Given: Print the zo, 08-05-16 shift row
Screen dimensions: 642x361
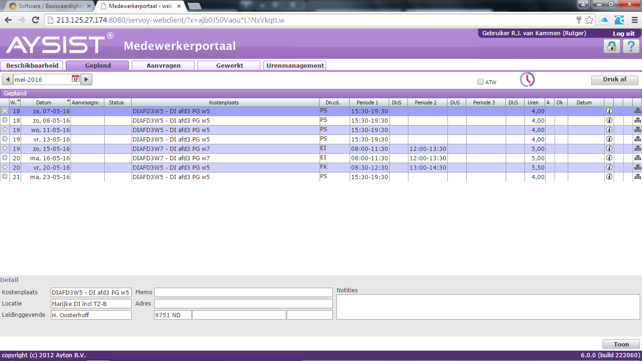Looking at the screenshot, I should point(637,120).
